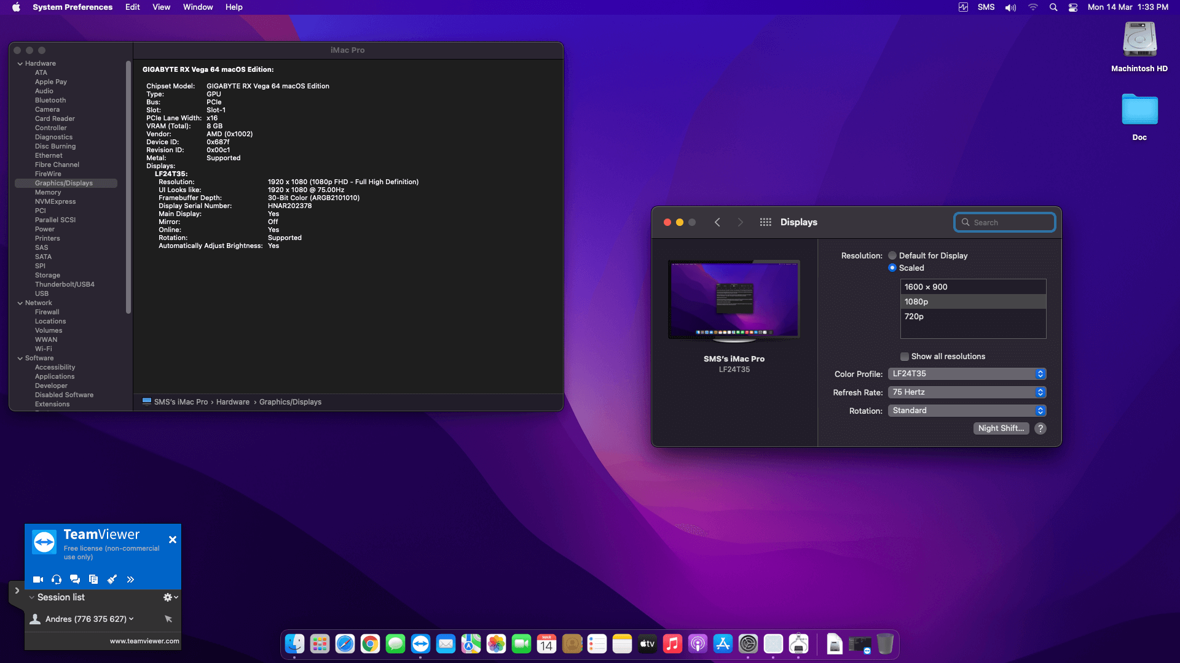1180x663 pixels.
Task: Select Memory in the Hardware list
Action: 48,193
